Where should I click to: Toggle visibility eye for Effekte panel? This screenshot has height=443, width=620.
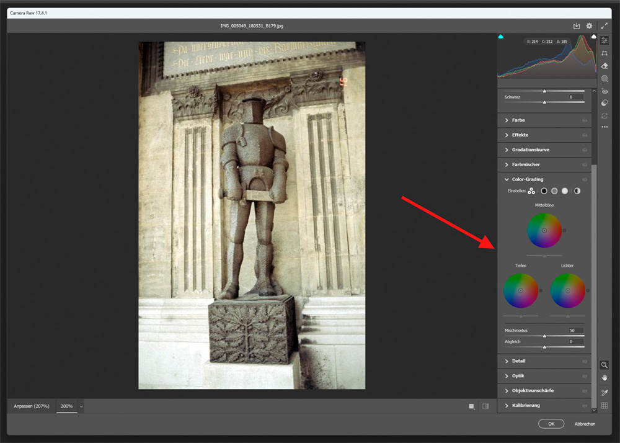(585, 135)
